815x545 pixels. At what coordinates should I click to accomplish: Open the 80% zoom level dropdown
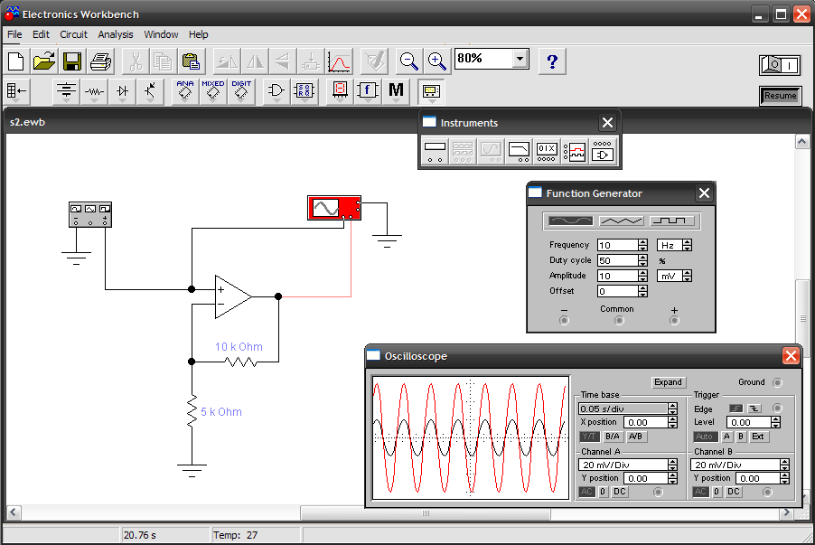[520, 59]
